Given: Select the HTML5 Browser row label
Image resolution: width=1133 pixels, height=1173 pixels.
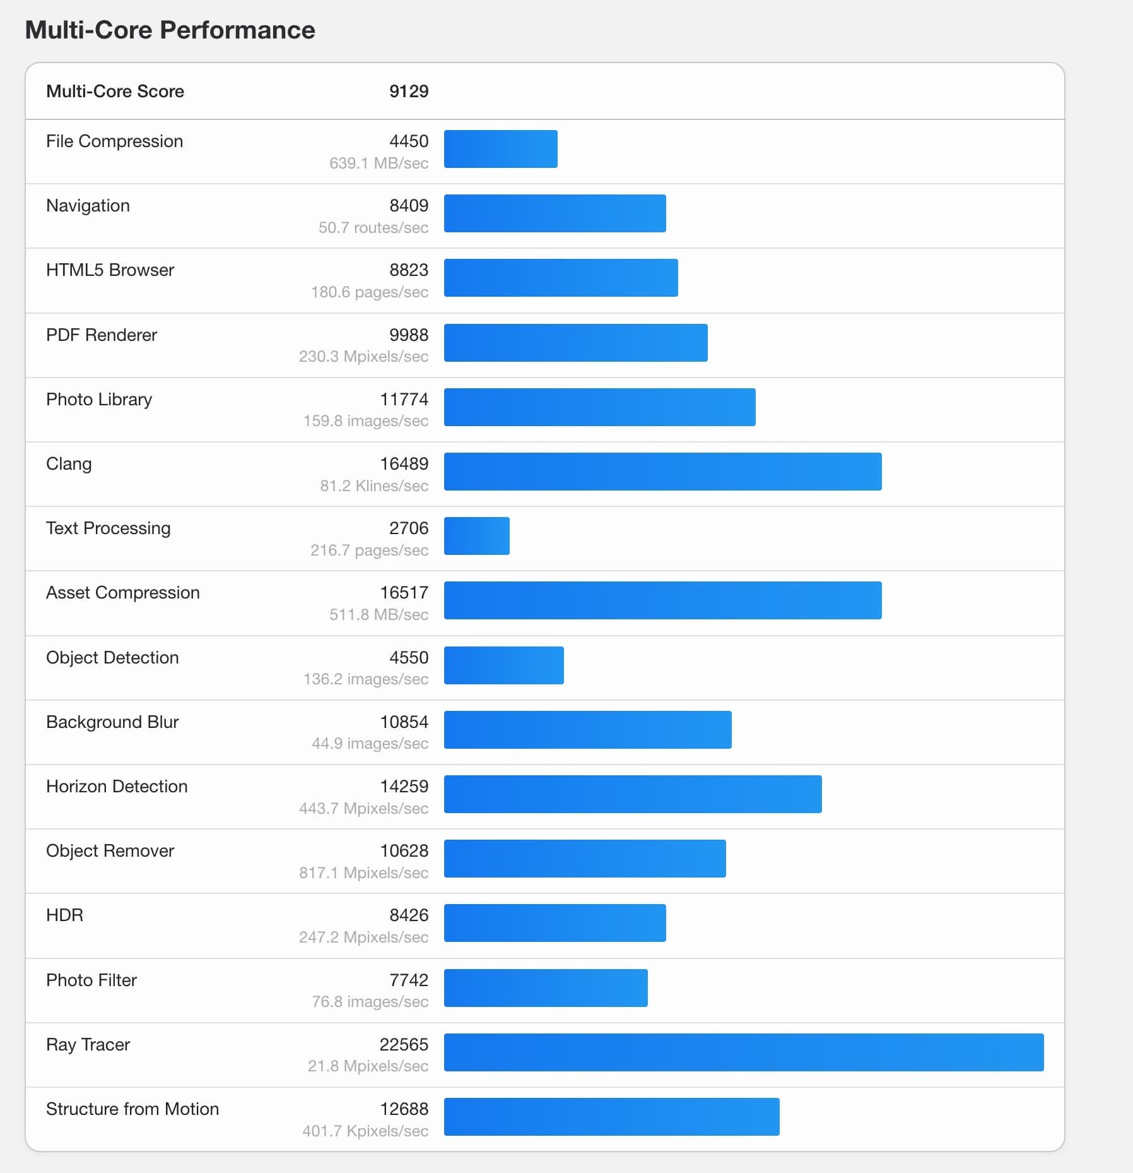Looking at the screenshot, I should (110, 270).
